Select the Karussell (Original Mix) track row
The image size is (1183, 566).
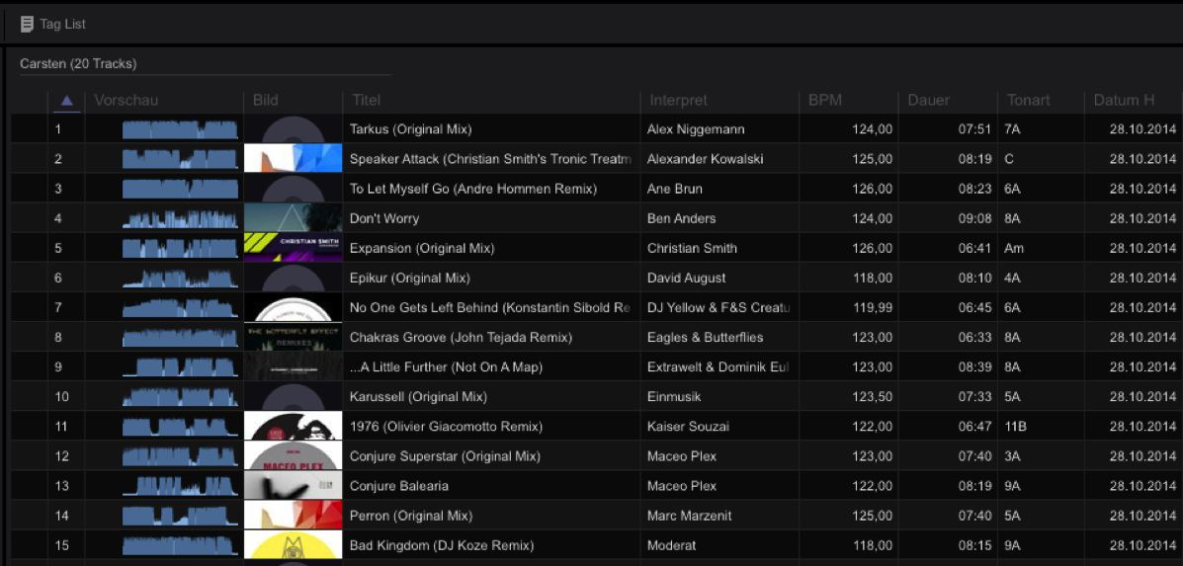pyautogui.click(x=418, y=397)
